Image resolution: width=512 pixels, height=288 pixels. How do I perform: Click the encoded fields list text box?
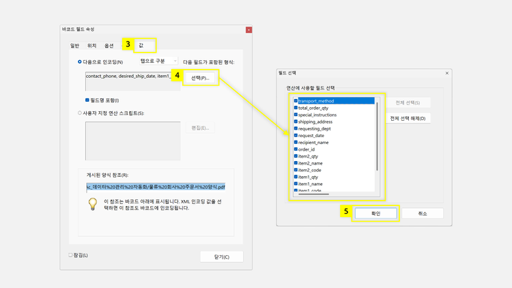tap(133, 81)
